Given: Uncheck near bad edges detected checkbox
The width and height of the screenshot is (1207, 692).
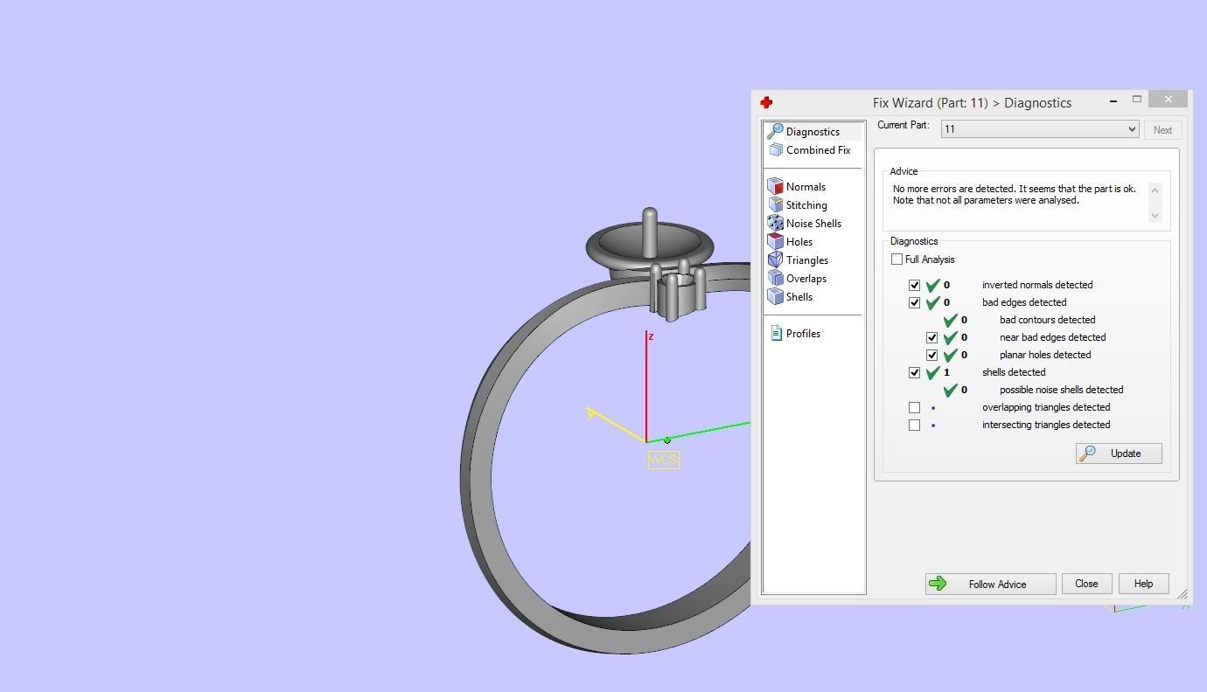Looking at the screenshot, I should tap(931, 337).
